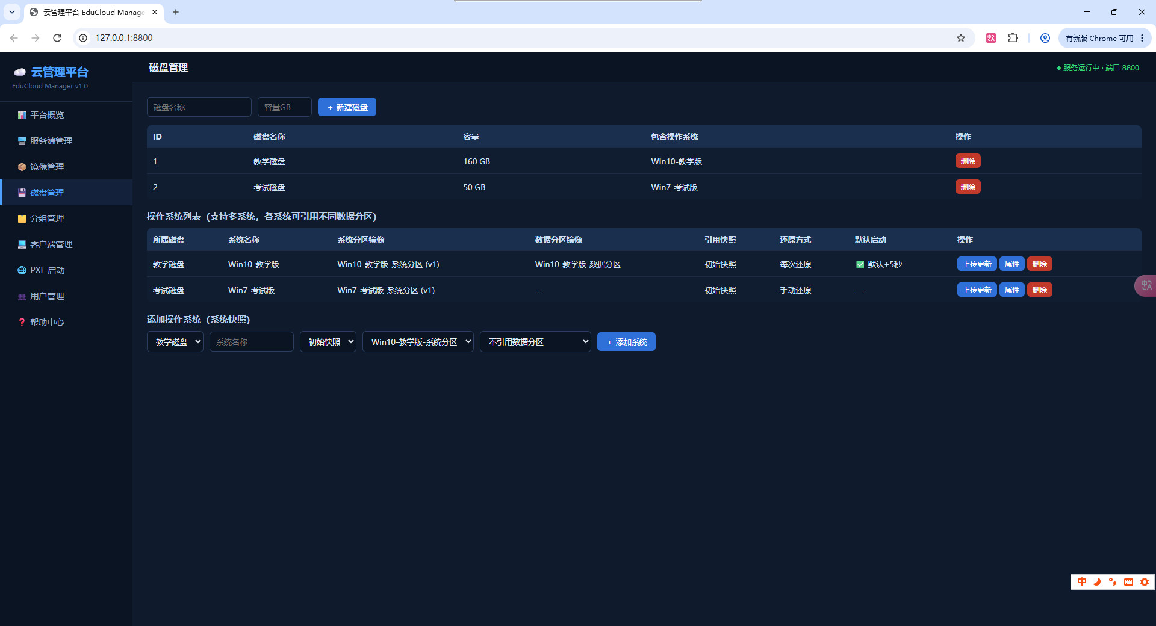Open the 初始快照 snapshot dropdown
Viewport: 1156px width, 626px height.
pyautogui.click(x=328, y=342)
